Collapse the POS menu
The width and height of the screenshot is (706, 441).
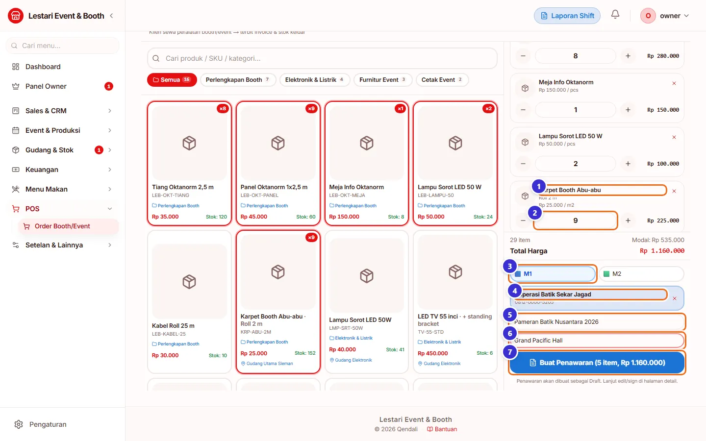(x=62, y=209)
